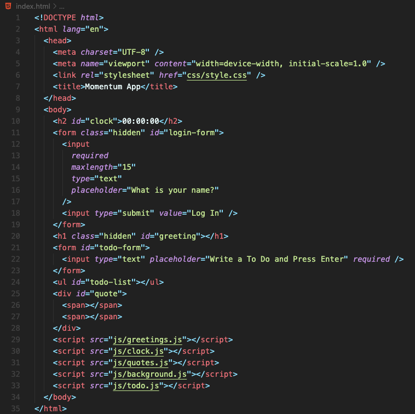Click the "Write a To Do and Press Enter" placeholder

point(276,260)
